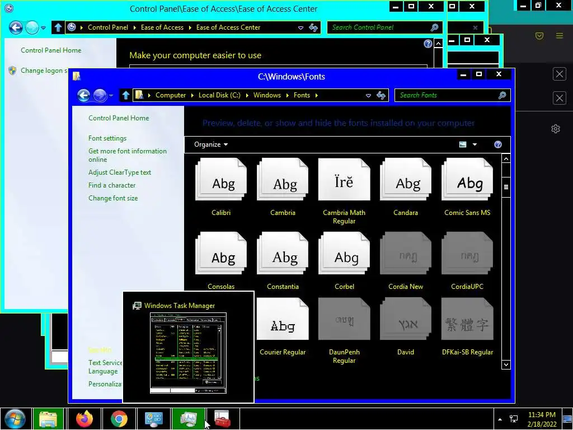Go up one level in Fonts window
573x430 pixels.
point(126,95)
